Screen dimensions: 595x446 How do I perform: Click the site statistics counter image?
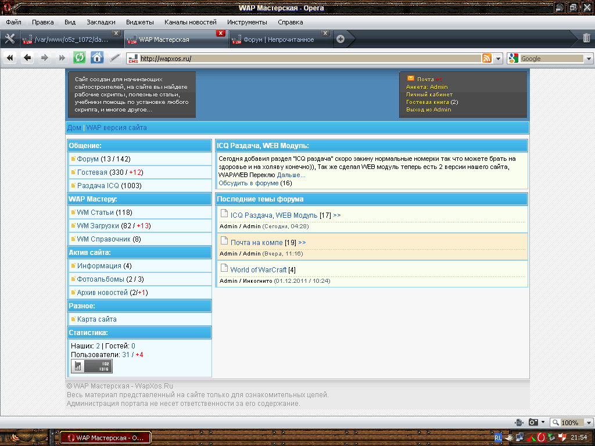(x=92, y=366)
